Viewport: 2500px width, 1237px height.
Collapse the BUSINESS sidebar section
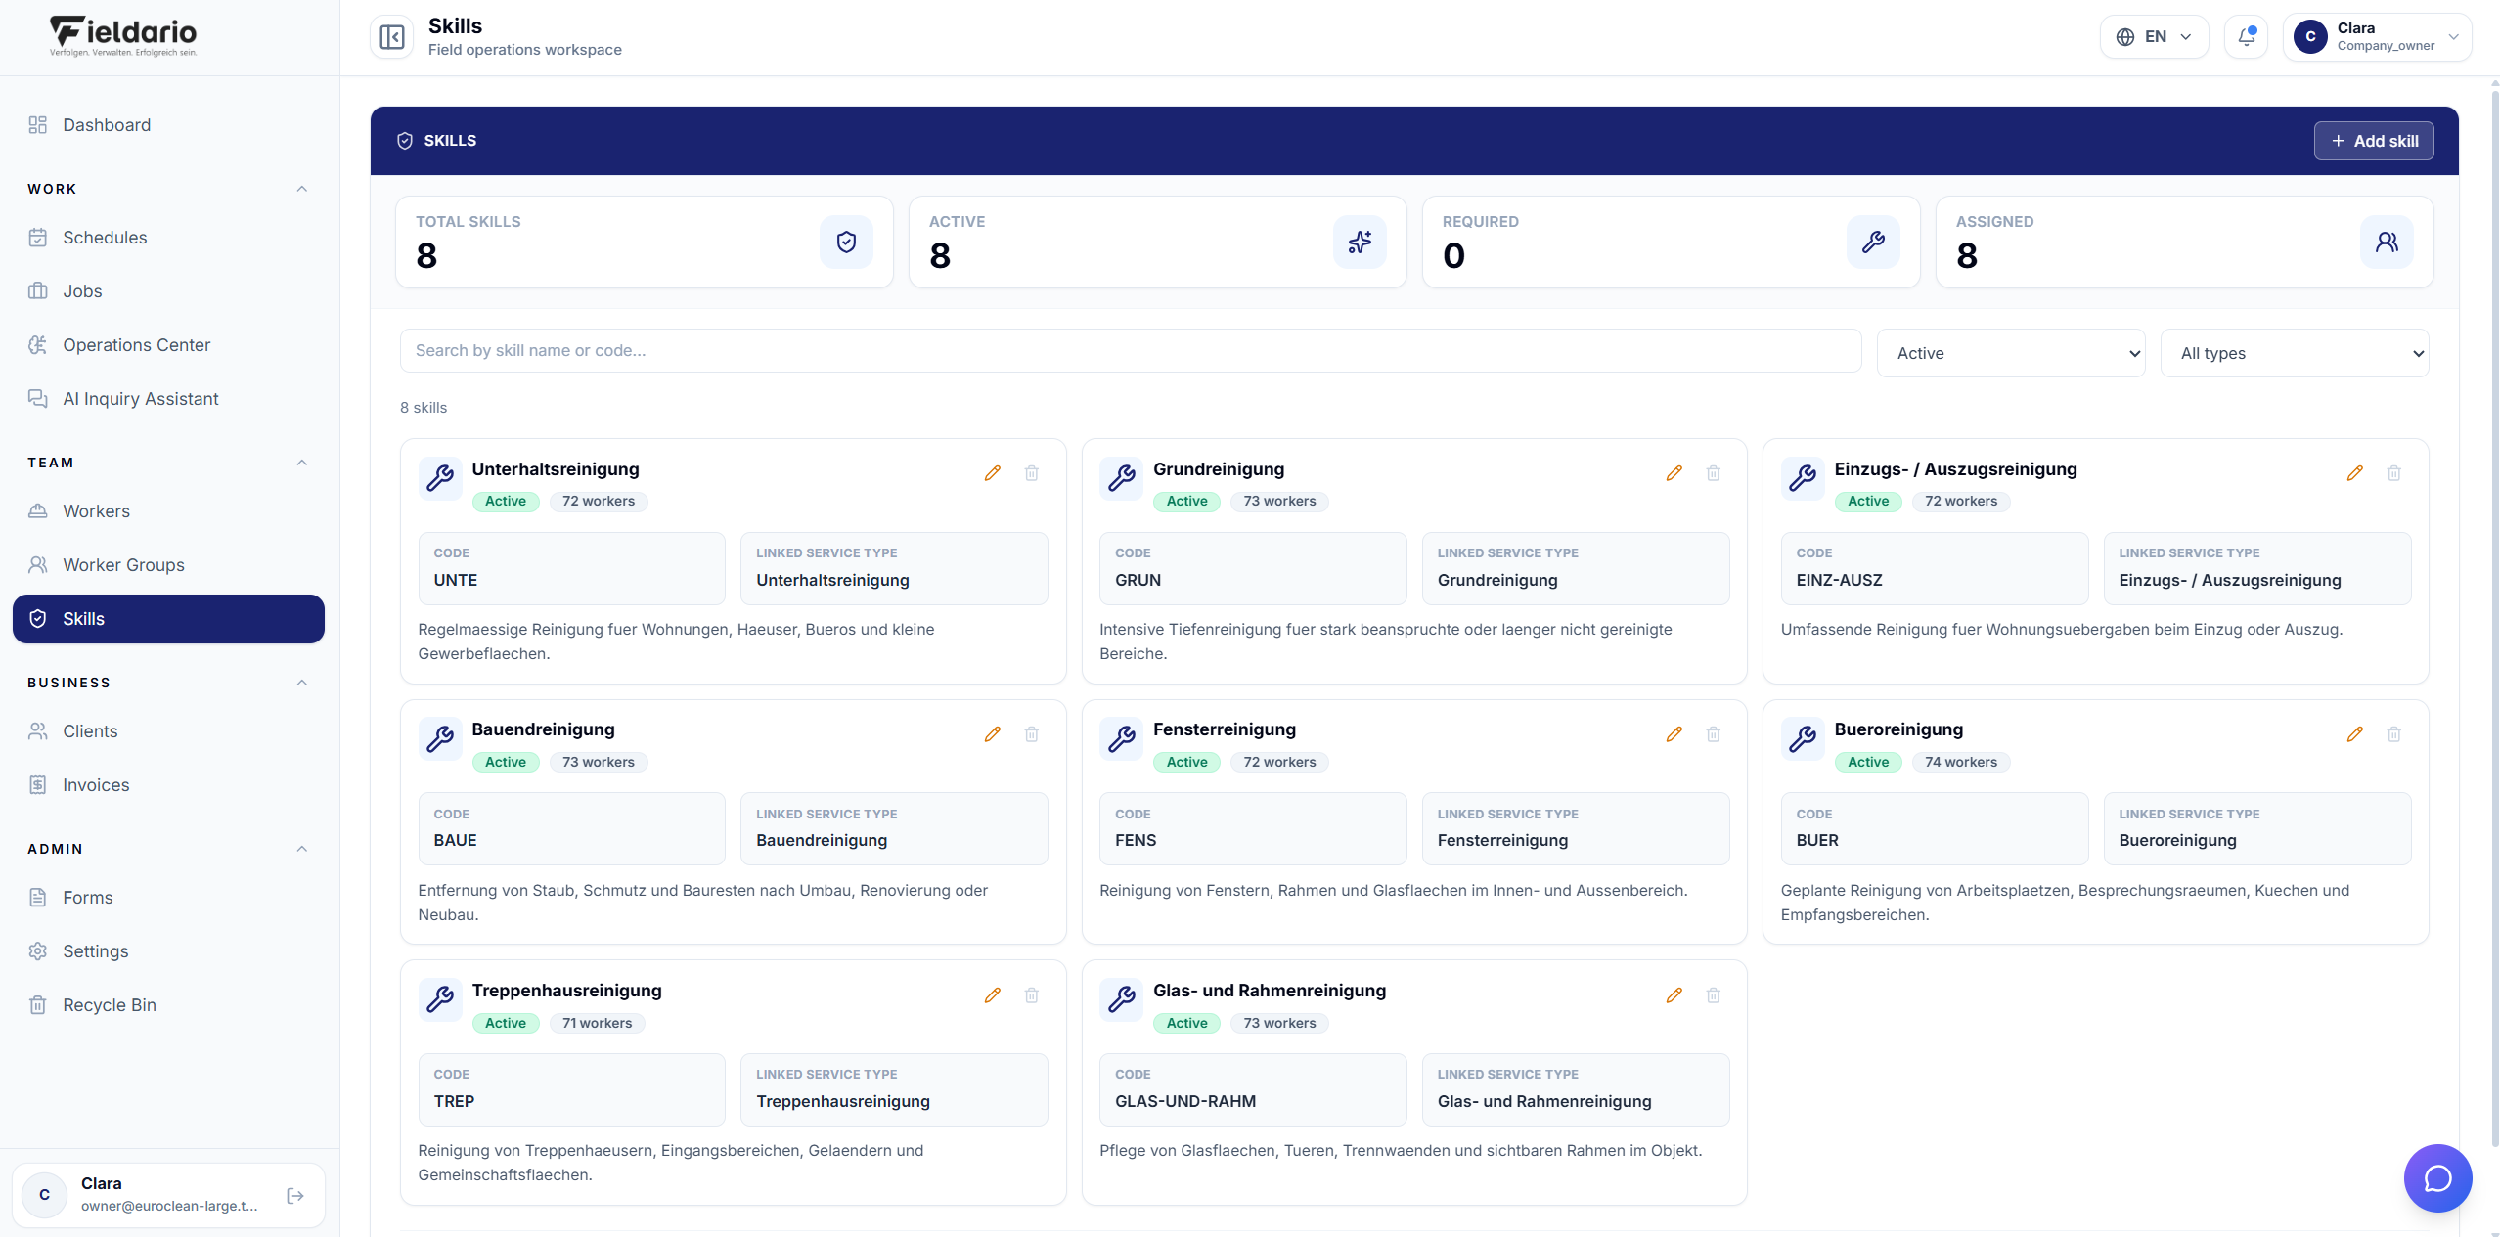click(x=302, y=683)
